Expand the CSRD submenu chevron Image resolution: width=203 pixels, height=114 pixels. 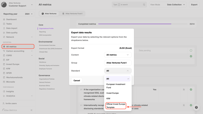32,55
